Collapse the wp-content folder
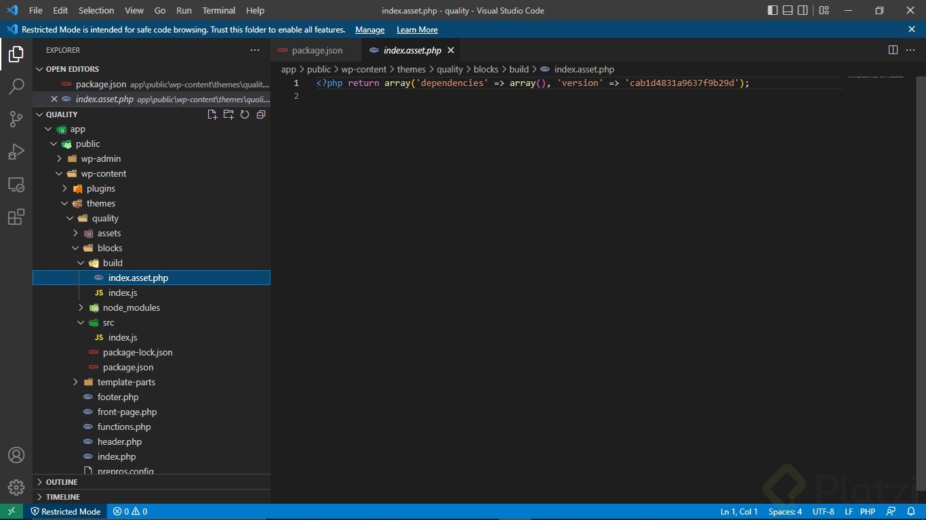926x520 pixels. click(103, 173)
